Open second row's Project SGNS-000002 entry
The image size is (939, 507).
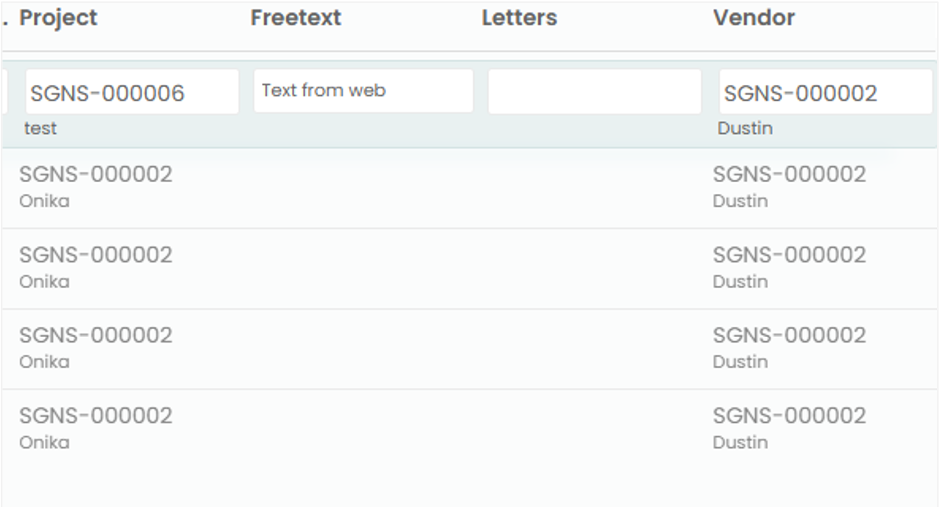click(95, 255)
